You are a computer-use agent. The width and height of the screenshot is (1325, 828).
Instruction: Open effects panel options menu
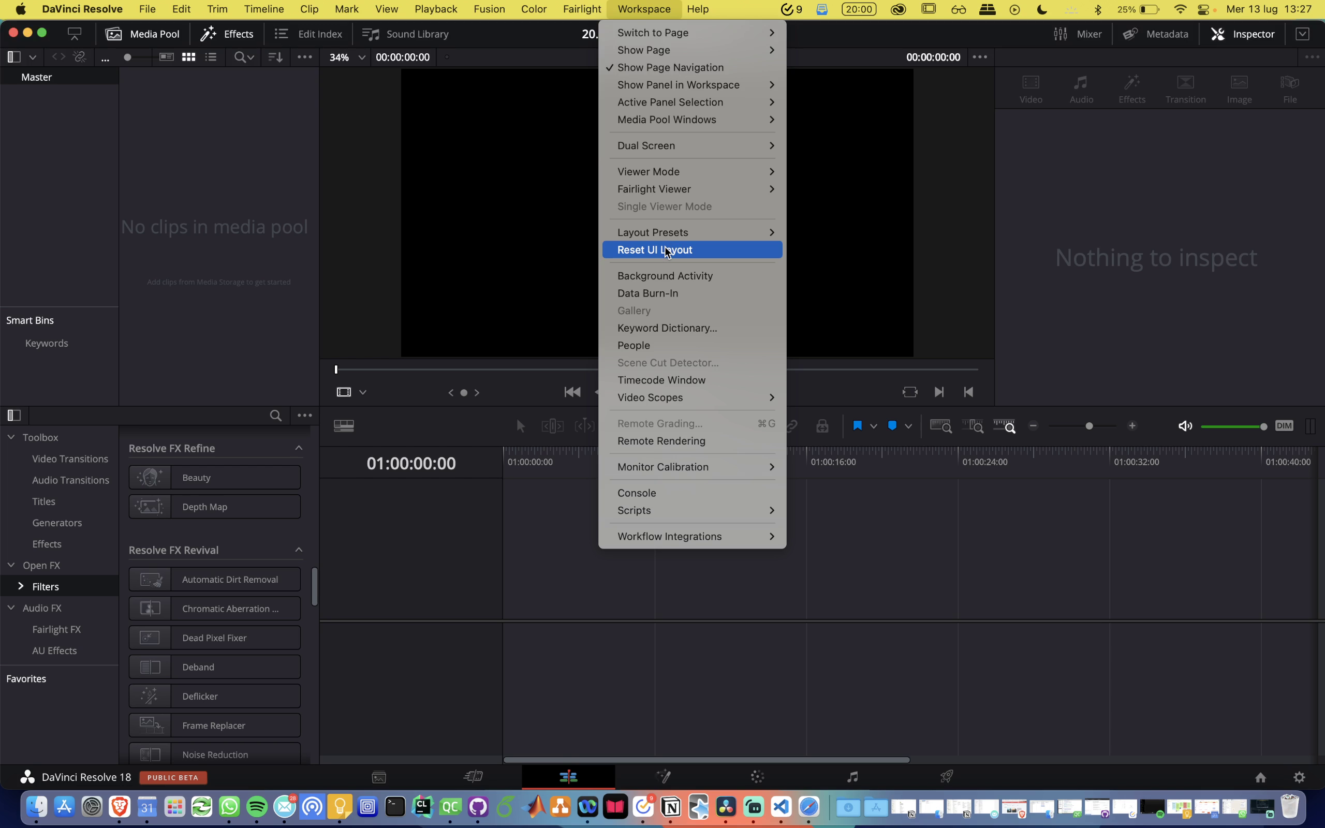point(305,416)
